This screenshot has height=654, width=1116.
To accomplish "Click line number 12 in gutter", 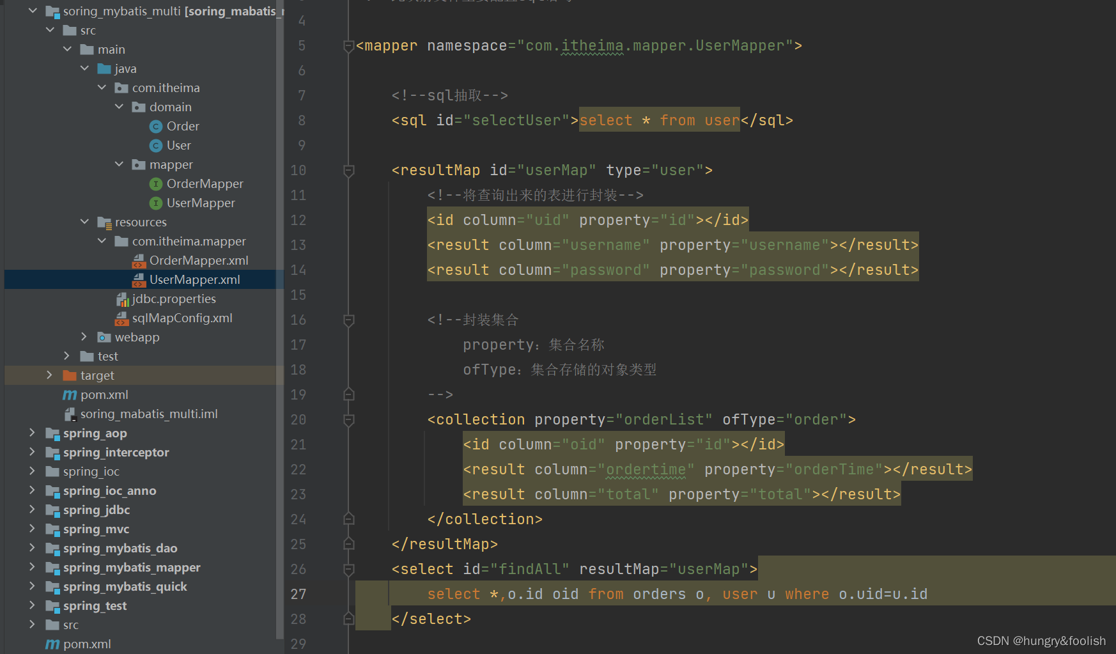I will 298,220.
